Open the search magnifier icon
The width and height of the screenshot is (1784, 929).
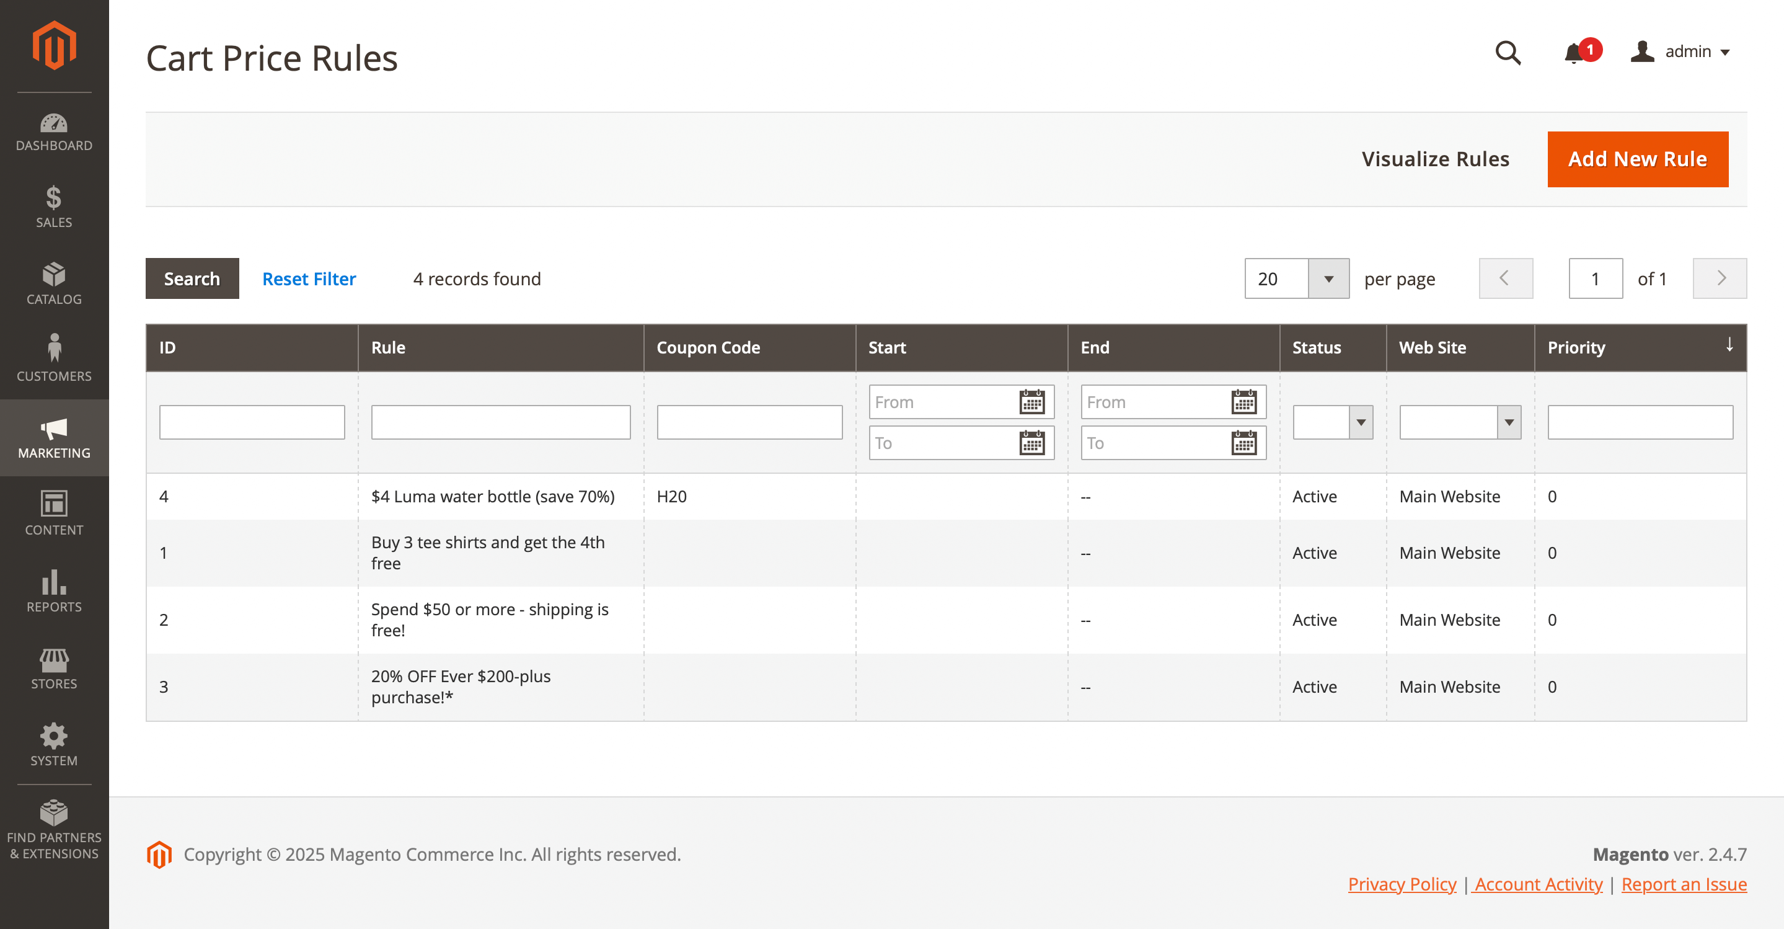coord(1507,53)
